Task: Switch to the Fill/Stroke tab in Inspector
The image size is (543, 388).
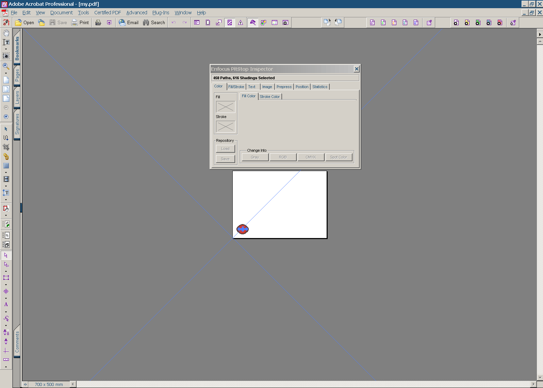Action: pos(236,87)
